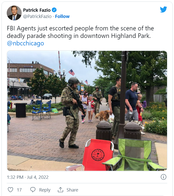Image resolution: width=174 pixels, height=196 pixels.
Task: Open the tweet info circle icon
Action: (163, 177)
